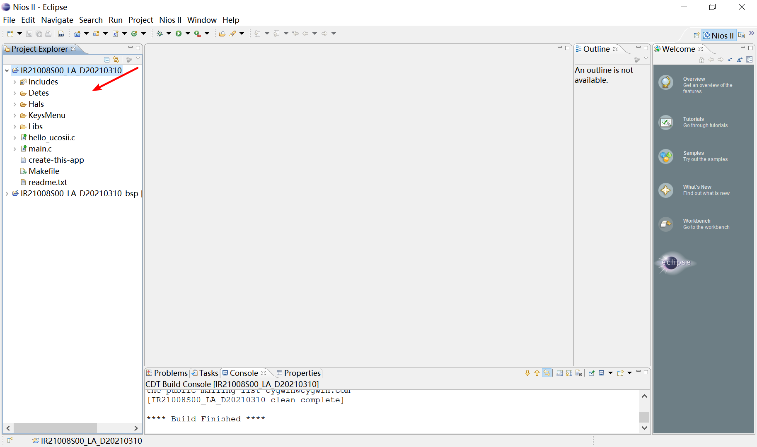Image resolution: width=757 pixels, height=447 pixels.
Task: Open the Navigate menu
Action: coord(57,20)
